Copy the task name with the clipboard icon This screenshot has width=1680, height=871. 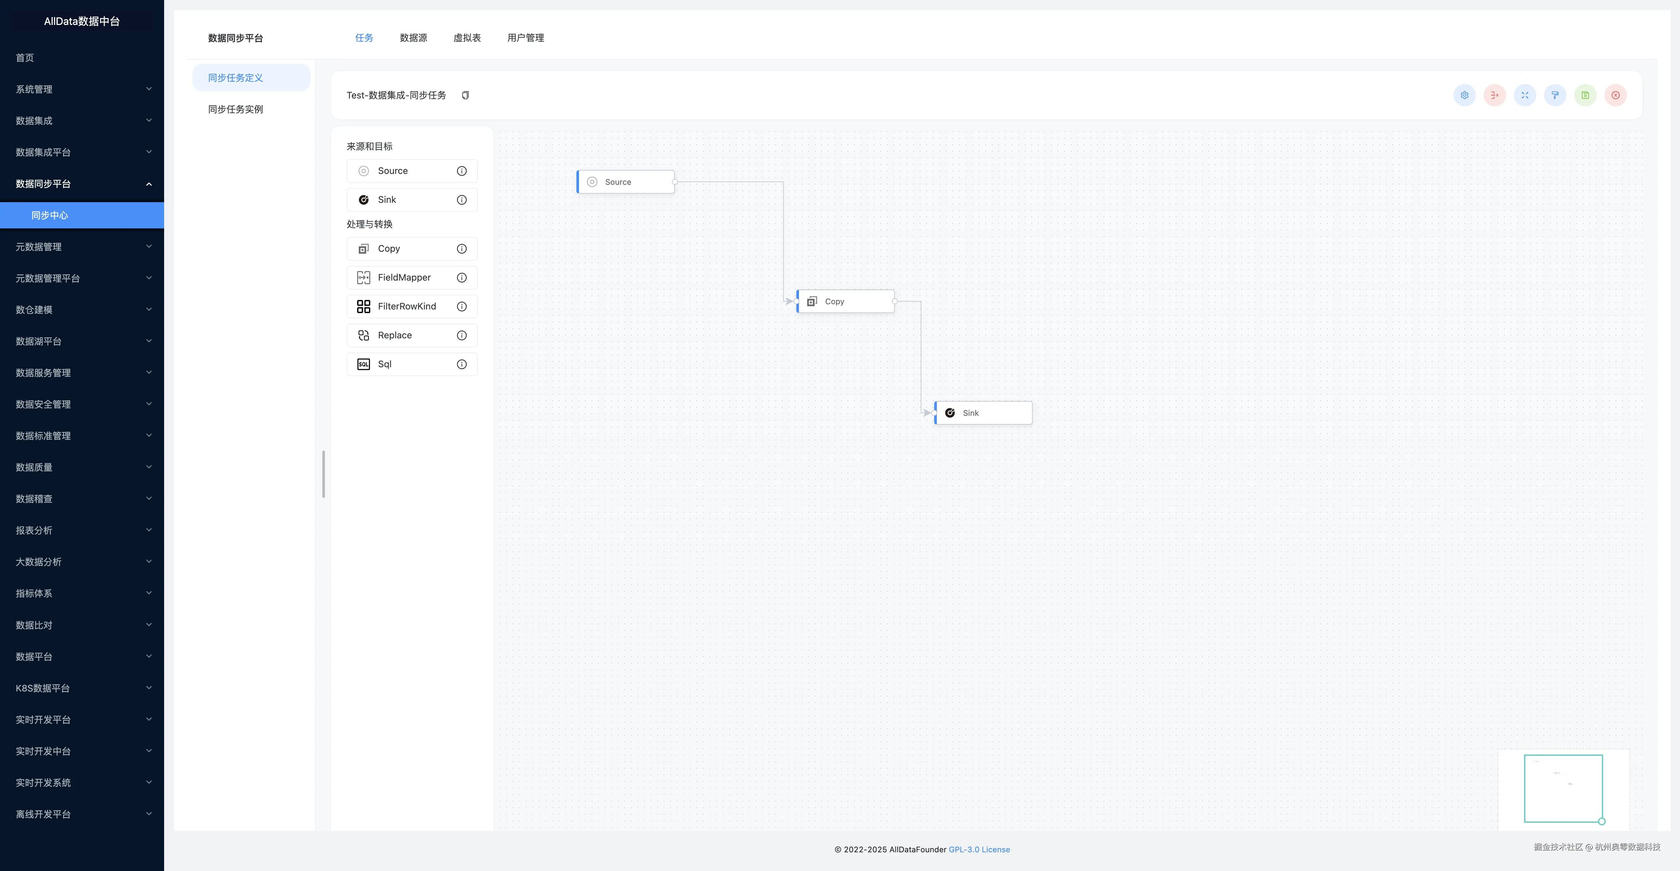coord(465,95)
